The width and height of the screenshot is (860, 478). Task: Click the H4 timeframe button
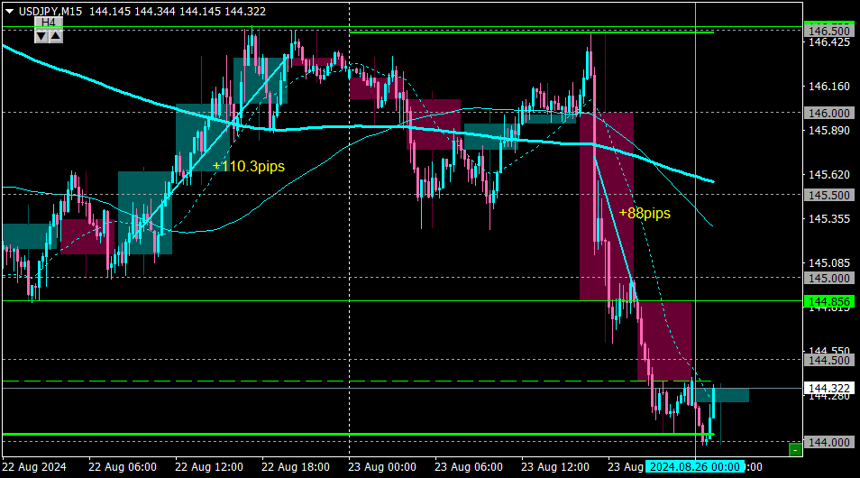[49, 23]
